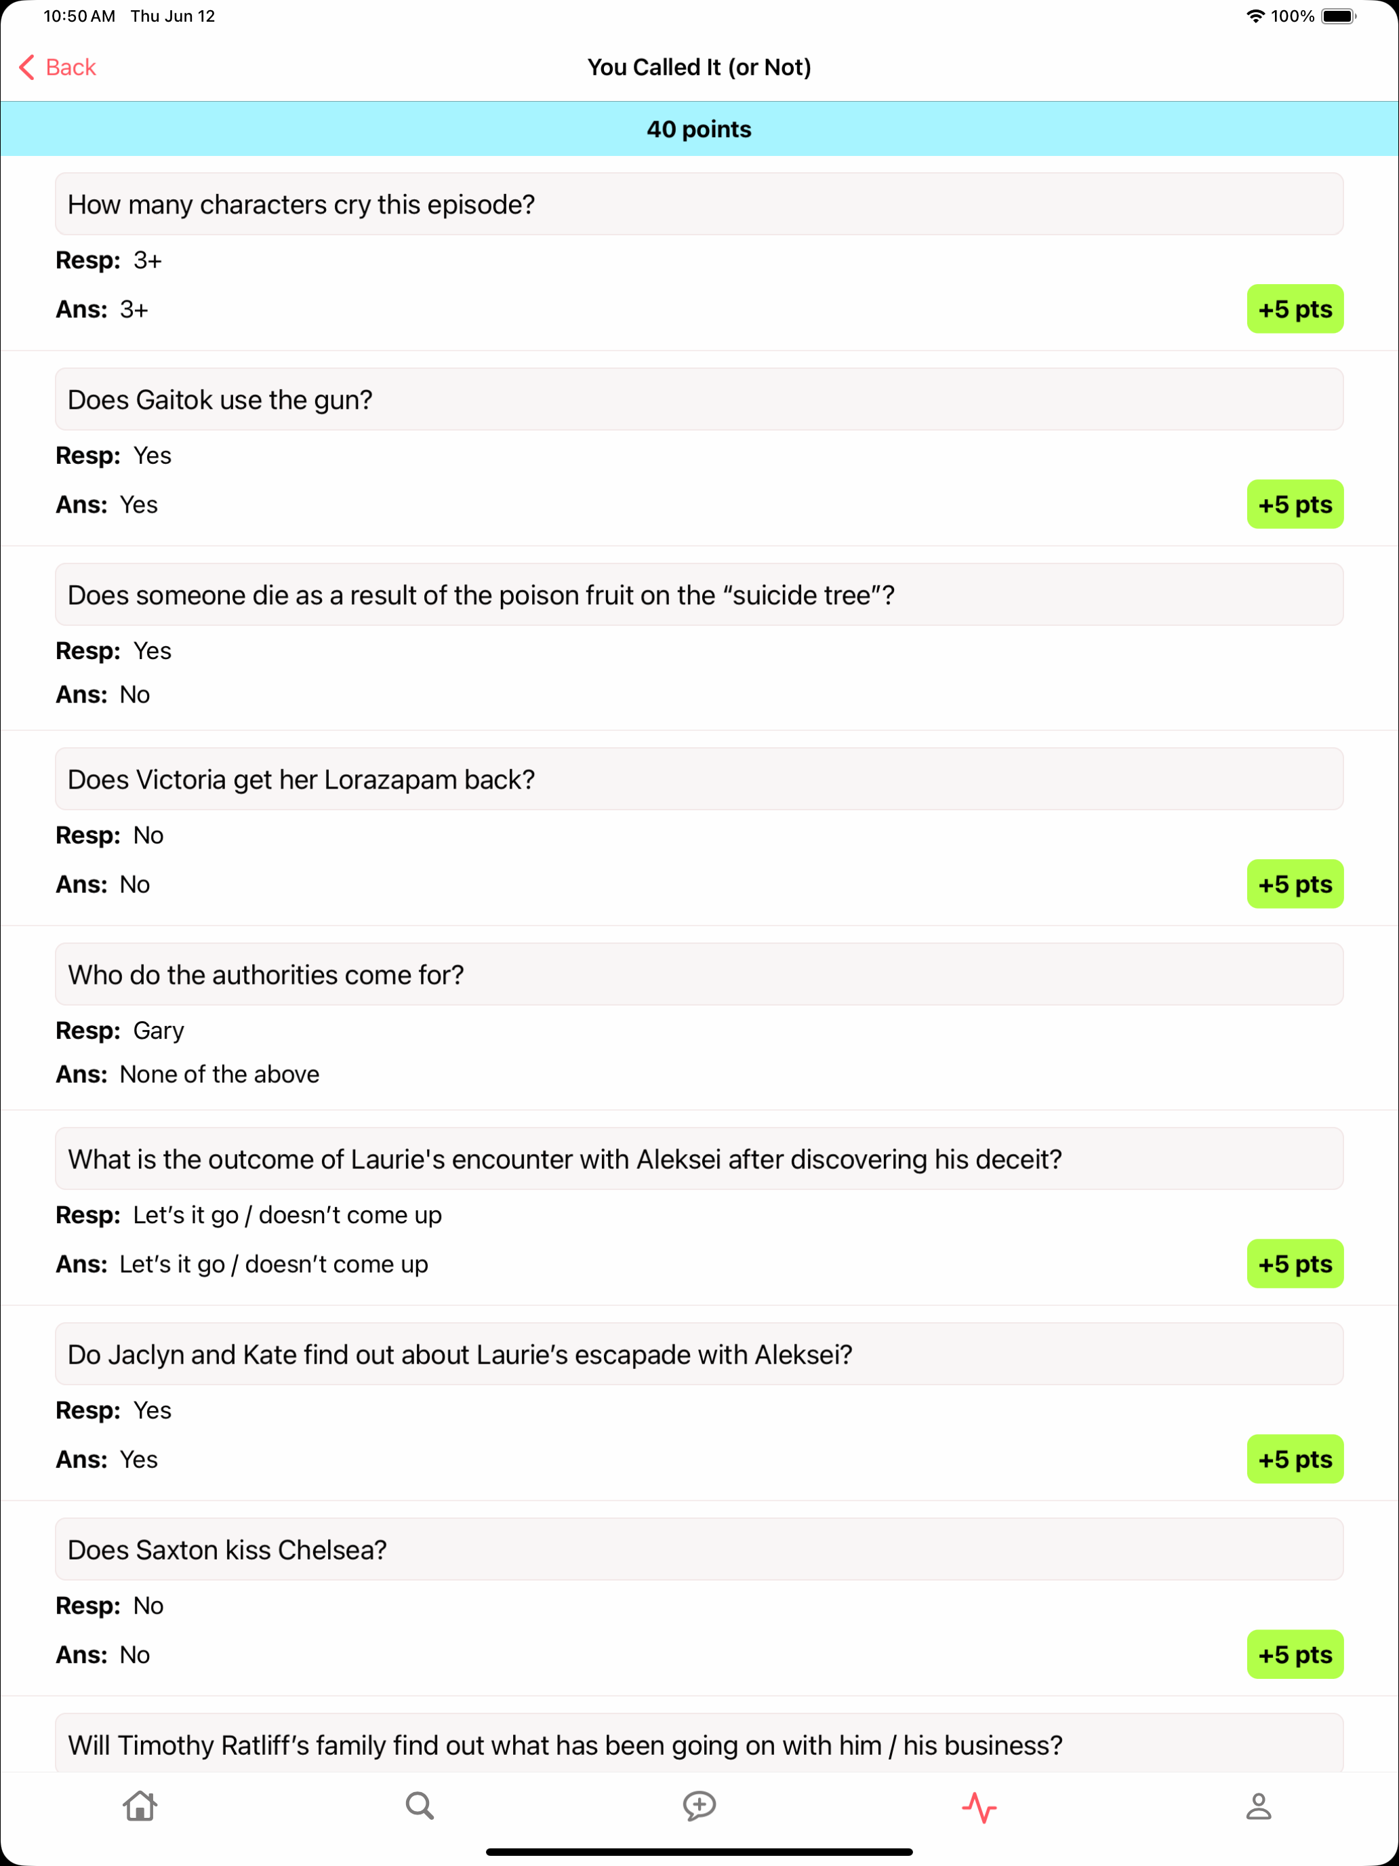Check the battery status icon
The height and width of the screenshot is (1866, 1399).
[1338, 16]
